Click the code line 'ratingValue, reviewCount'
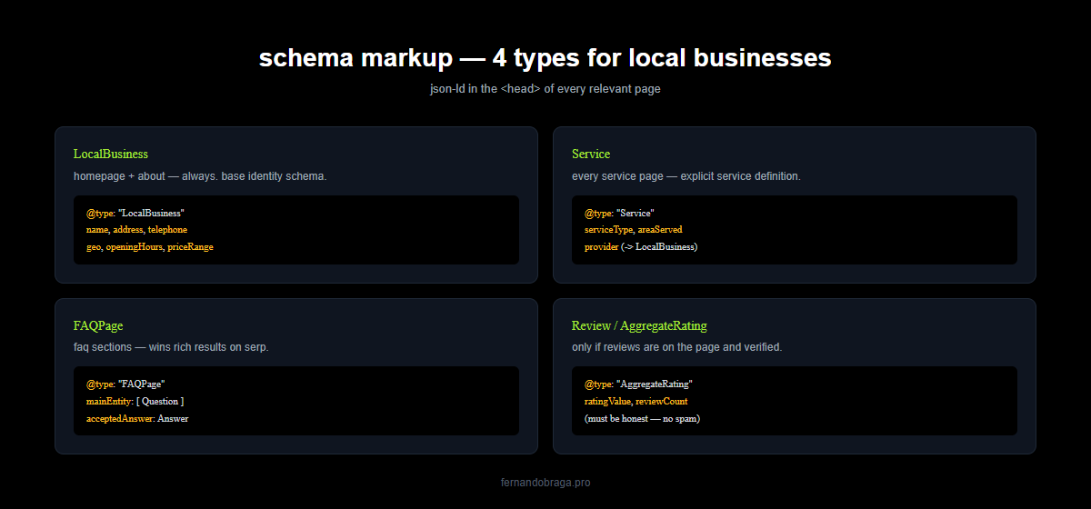Screen dimensions: 1091x509 pyautogui.click(x=636, y=401)
